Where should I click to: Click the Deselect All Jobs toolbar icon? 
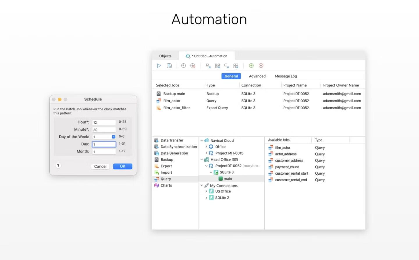[x=236, y=66]
